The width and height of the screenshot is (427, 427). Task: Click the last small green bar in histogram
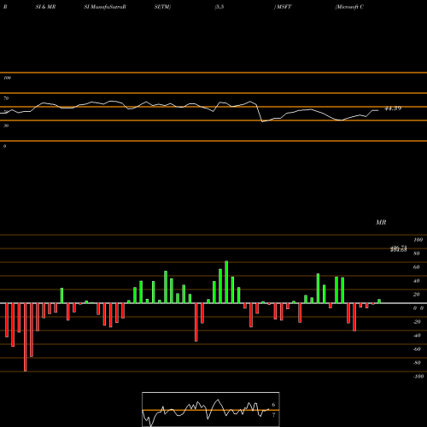(x=379, y=301)
